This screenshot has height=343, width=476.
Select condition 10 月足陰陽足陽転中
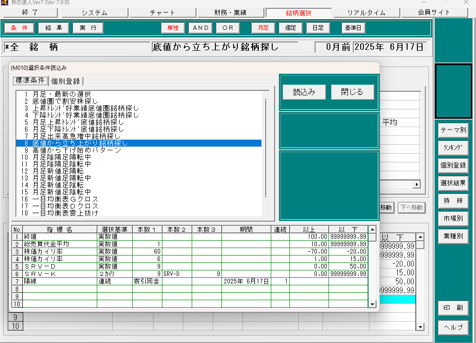click(139, 157)
